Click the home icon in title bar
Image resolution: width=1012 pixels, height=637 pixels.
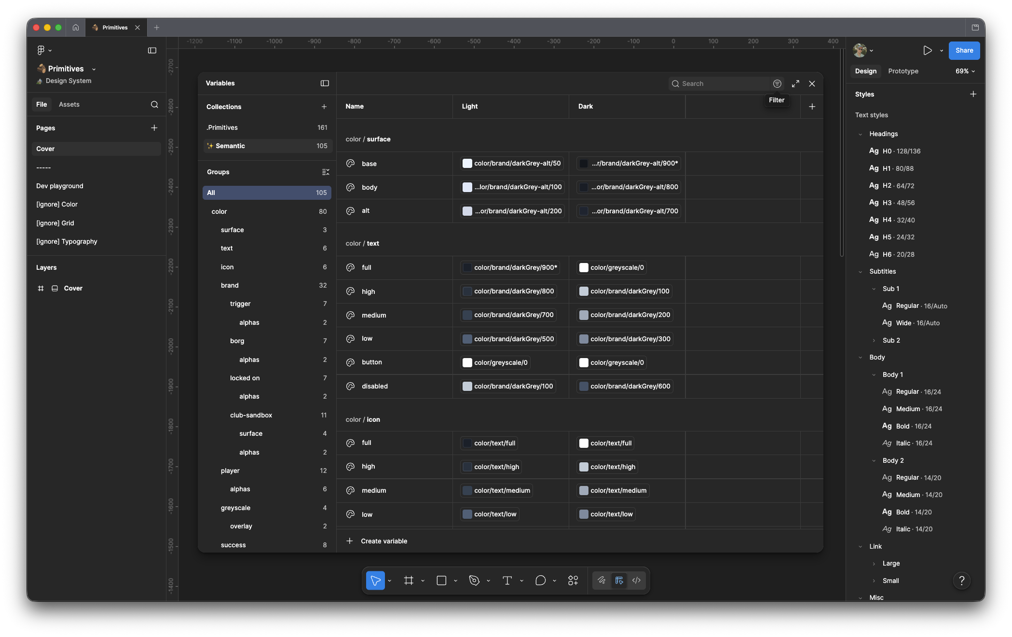pyautogui.click(x=76, y=28)
